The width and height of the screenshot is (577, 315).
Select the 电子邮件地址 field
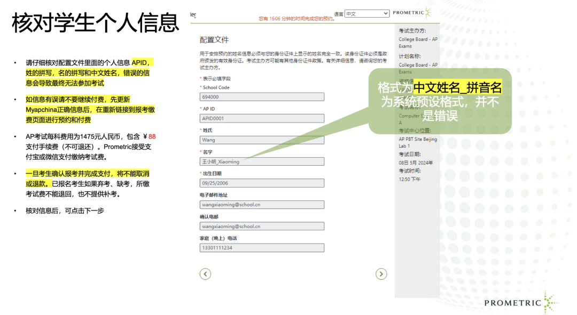point(262,205)
